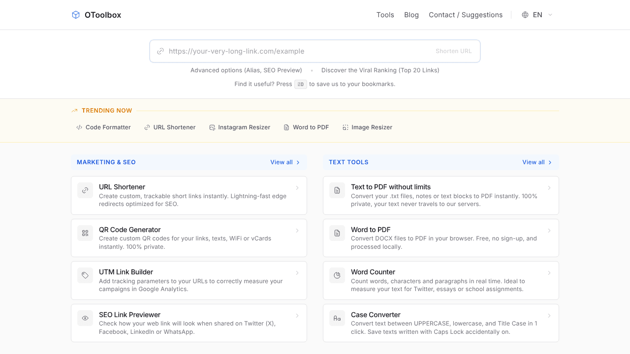The image size is (630, 354).
Task: Click the SEO Link Previewer eye icon
Action: (x=85, y=318)
